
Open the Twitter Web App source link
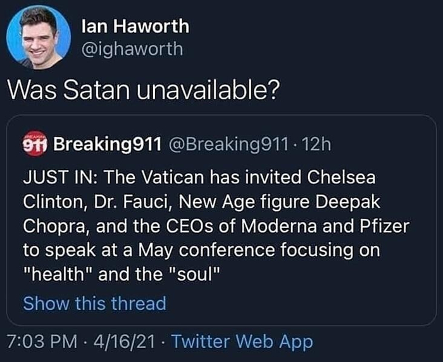(x=242, y=342)
